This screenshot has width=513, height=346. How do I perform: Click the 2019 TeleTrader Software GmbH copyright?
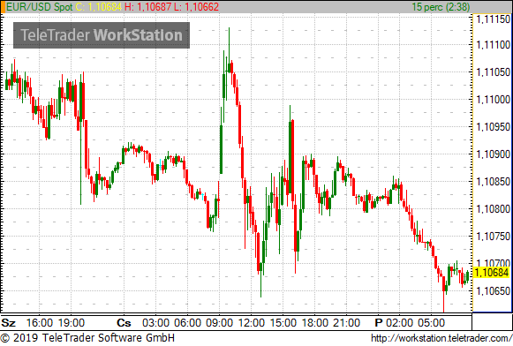point(87,338)
